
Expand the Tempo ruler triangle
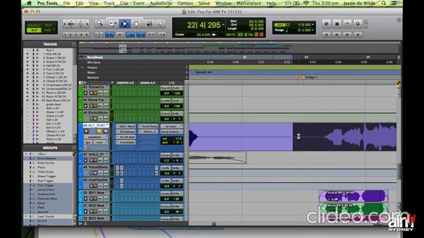point(82,67)
